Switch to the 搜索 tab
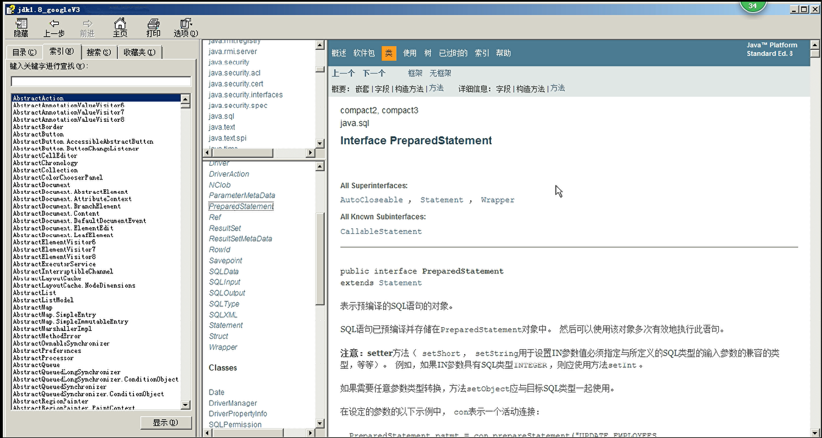Viewport: 822px width, 438px height. [x=99, y=52]
